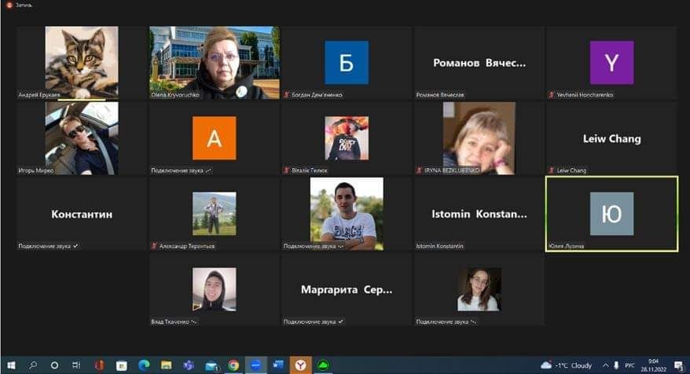
Task: Select Віталік Гилюк's profile picture
Action: coord(347,138)
